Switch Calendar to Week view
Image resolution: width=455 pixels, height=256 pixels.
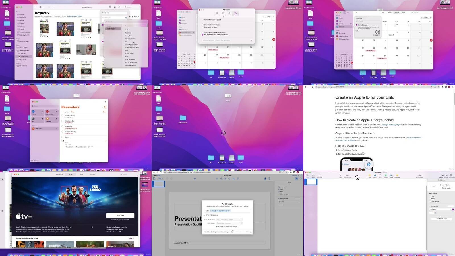click(x=390, y=13)
